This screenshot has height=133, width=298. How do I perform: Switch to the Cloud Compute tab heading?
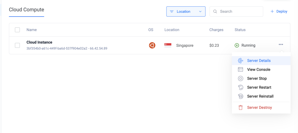[x=26, y=10]
